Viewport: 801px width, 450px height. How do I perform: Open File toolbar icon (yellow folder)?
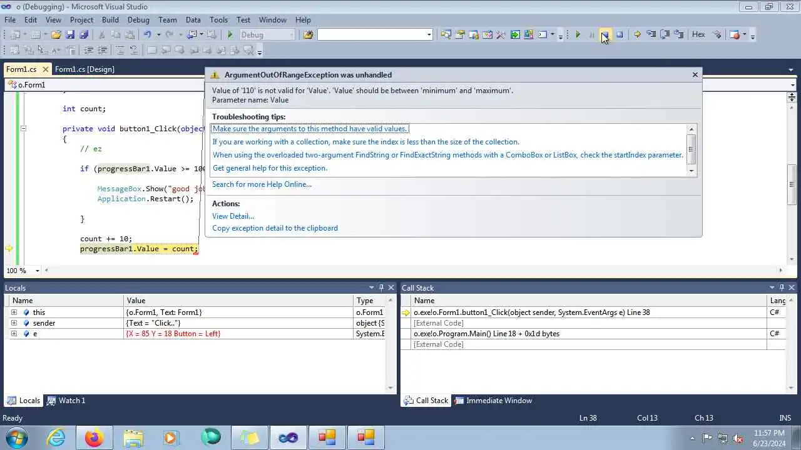coord(56,34)
